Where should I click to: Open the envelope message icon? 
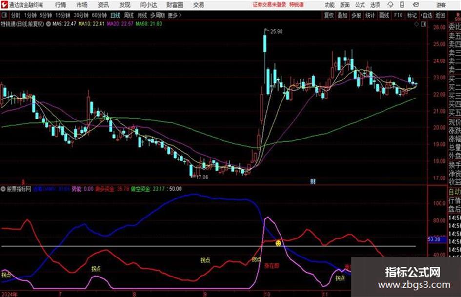(x=416, y=5)
